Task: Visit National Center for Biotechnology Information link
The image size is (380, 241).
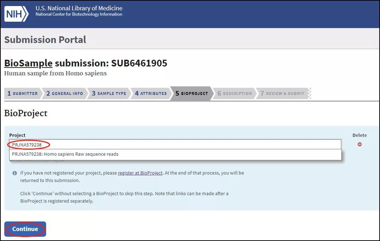Action: pos(79,14)
